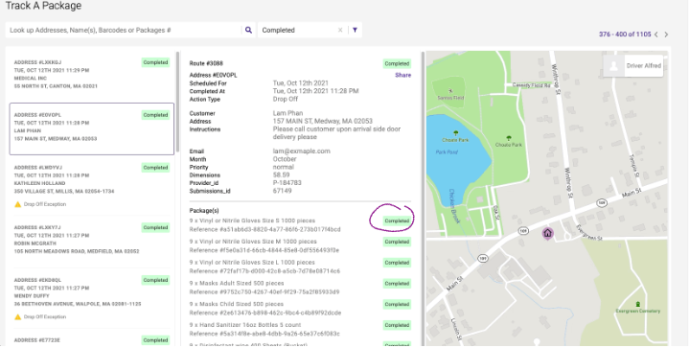Click Completed badge on Route #3088

[397, 63]
